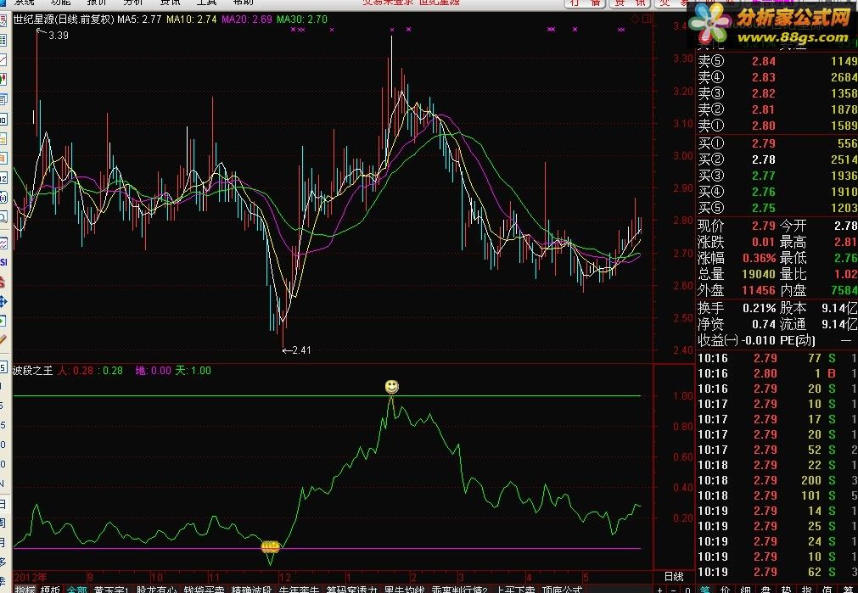Click the 0 reset button in bottom bar
The height and width of the screenshot is (593, 858).
[687, 590]
